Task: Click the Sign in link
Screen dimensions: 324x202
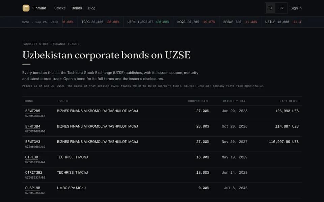Action: [x=296, y=8]
